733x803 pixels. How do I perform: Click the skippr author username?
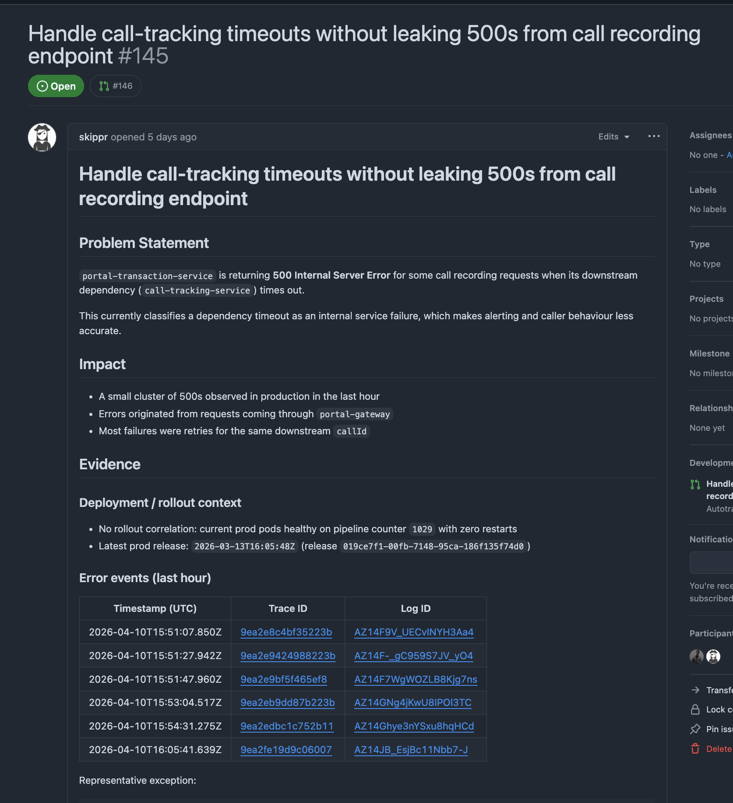pos(93,137)
